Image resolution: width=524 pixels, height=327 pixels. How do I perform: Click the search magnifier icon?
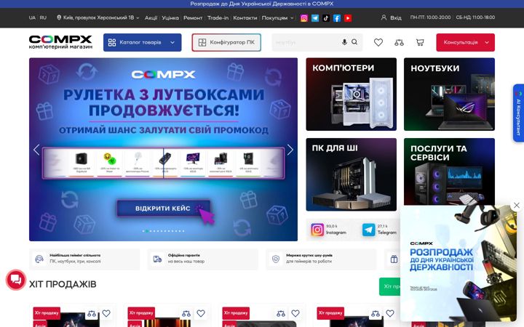pyautogui.click(x=354, y=42)
